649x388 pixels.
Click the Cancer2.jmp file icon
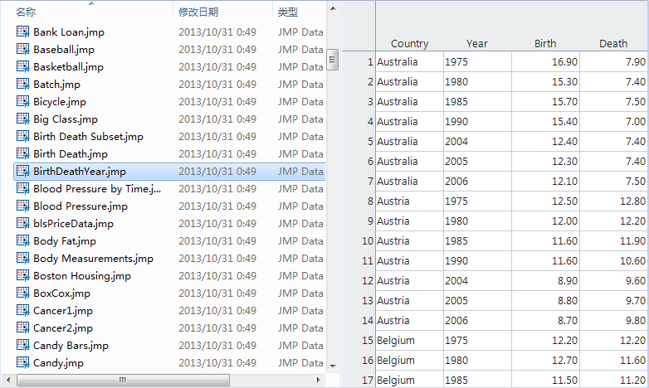coord(22,327)
